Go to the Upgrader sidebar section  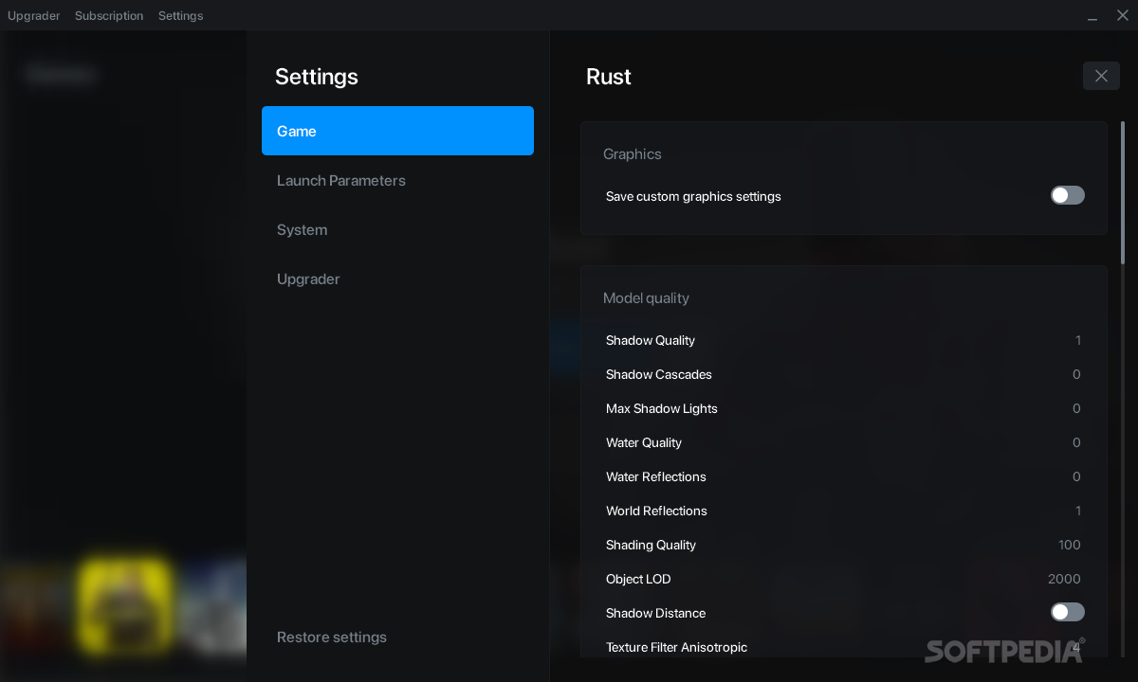pos(308,278)
